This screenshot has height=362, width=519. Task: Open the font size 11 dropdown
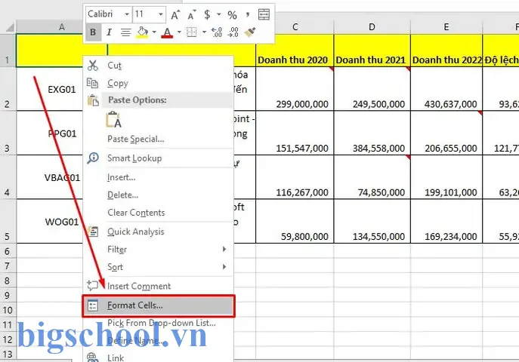click(160, 14)
